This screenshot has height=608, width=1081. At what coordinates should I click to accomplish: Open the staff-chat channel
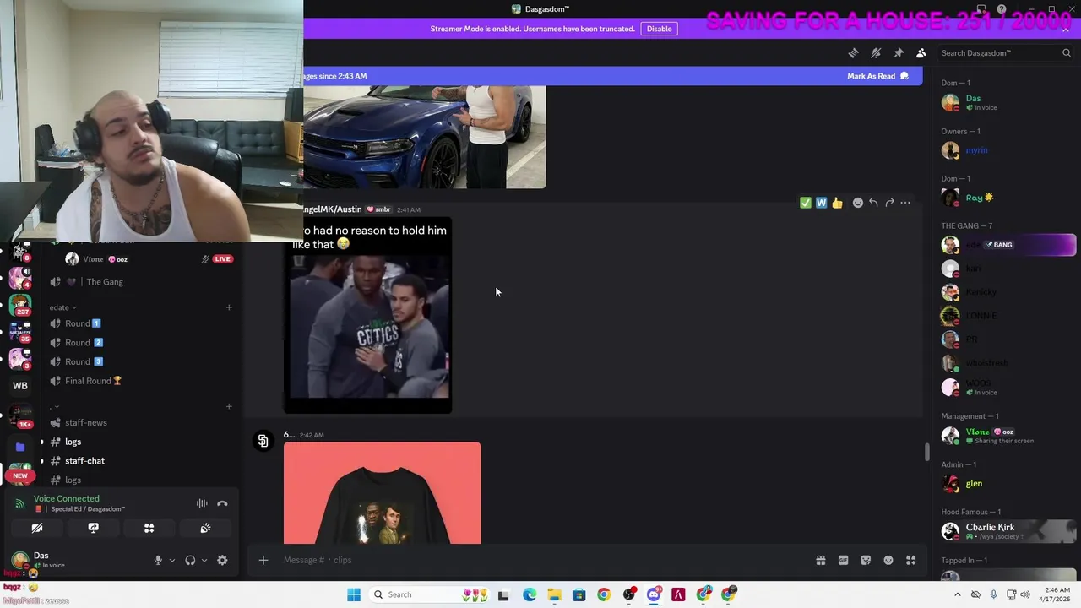(84, 461)
